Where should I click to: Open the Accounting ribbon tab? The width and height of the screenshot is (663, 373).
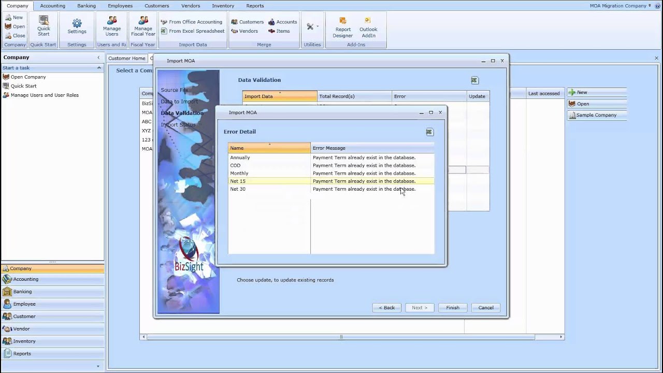[x=53, y=6]
